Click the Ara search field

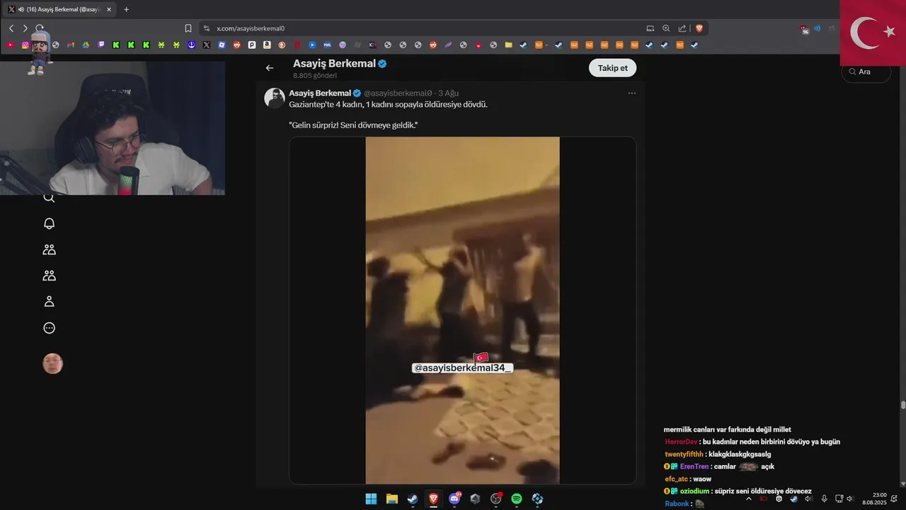tap(866, 72)
